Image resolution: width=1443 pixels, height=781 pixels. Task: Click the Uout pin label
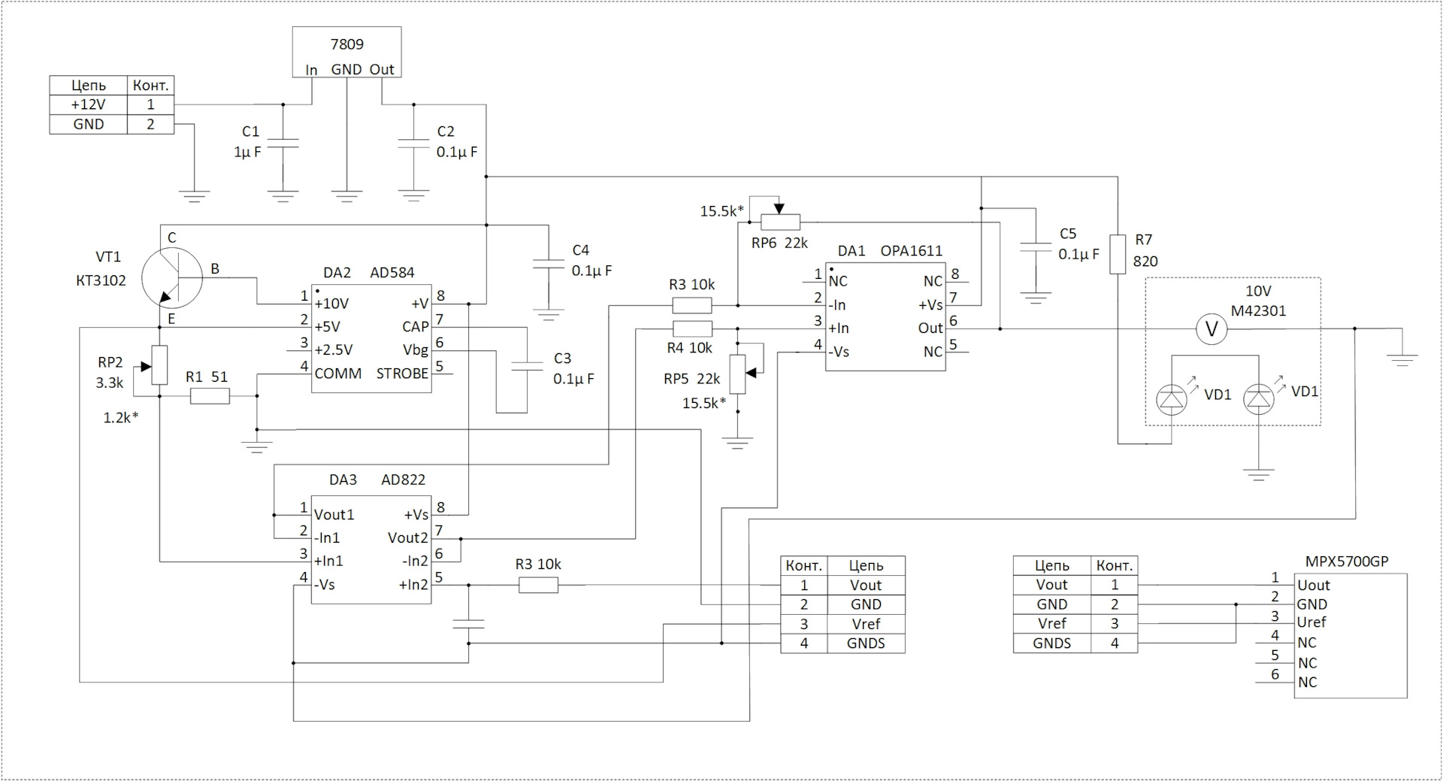[1314, 585]
